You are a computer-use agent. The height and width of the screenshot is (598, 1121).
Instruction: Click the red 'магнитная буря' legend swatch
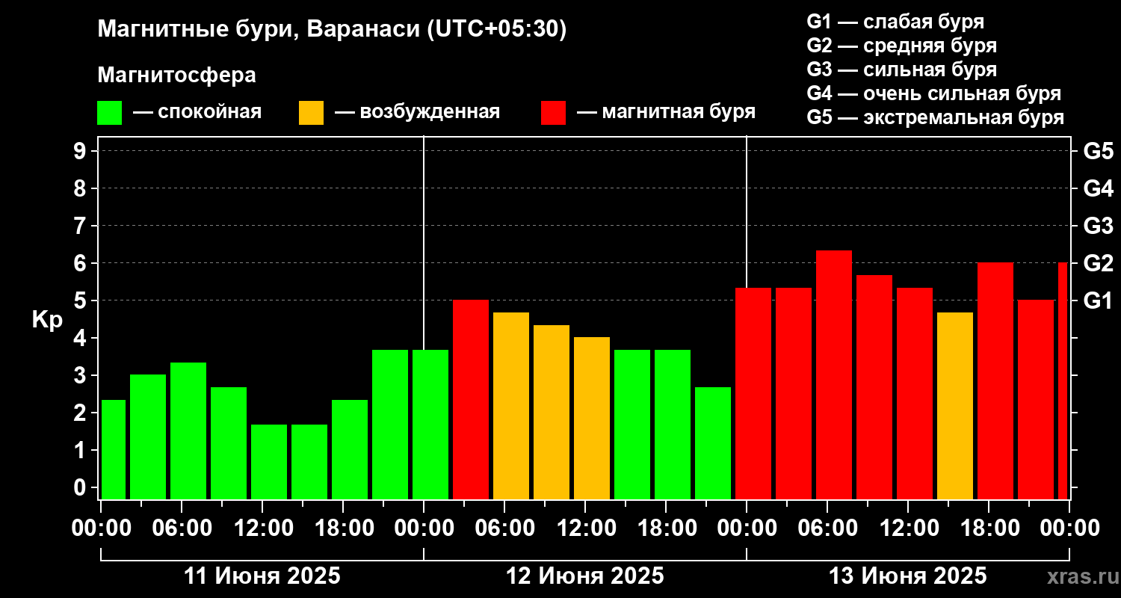click(x=553, y=113)
